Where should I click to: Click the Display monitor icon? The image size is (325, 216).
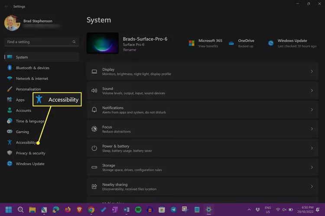(x=94, y=71)
